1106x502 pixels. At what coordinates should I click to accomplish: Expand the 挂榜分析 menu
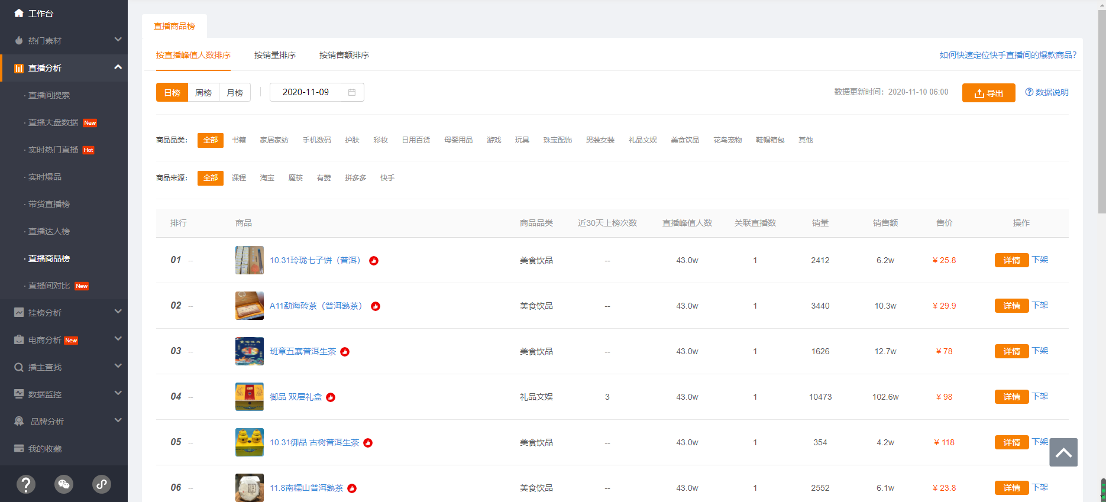coord(118,311)
